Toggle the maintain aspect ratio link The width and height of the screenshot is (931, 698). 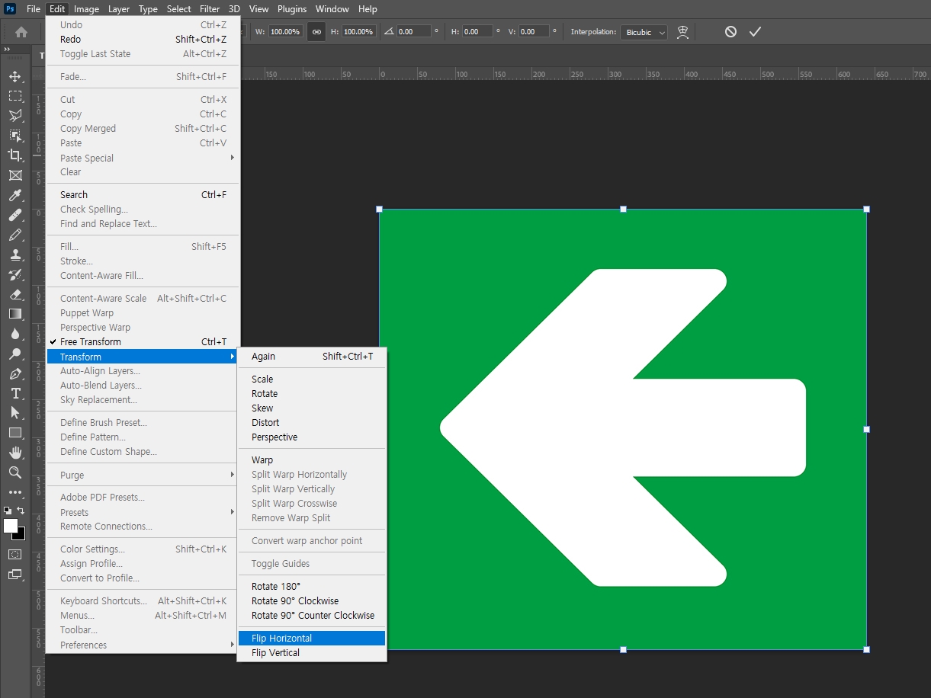pos(316,32)
